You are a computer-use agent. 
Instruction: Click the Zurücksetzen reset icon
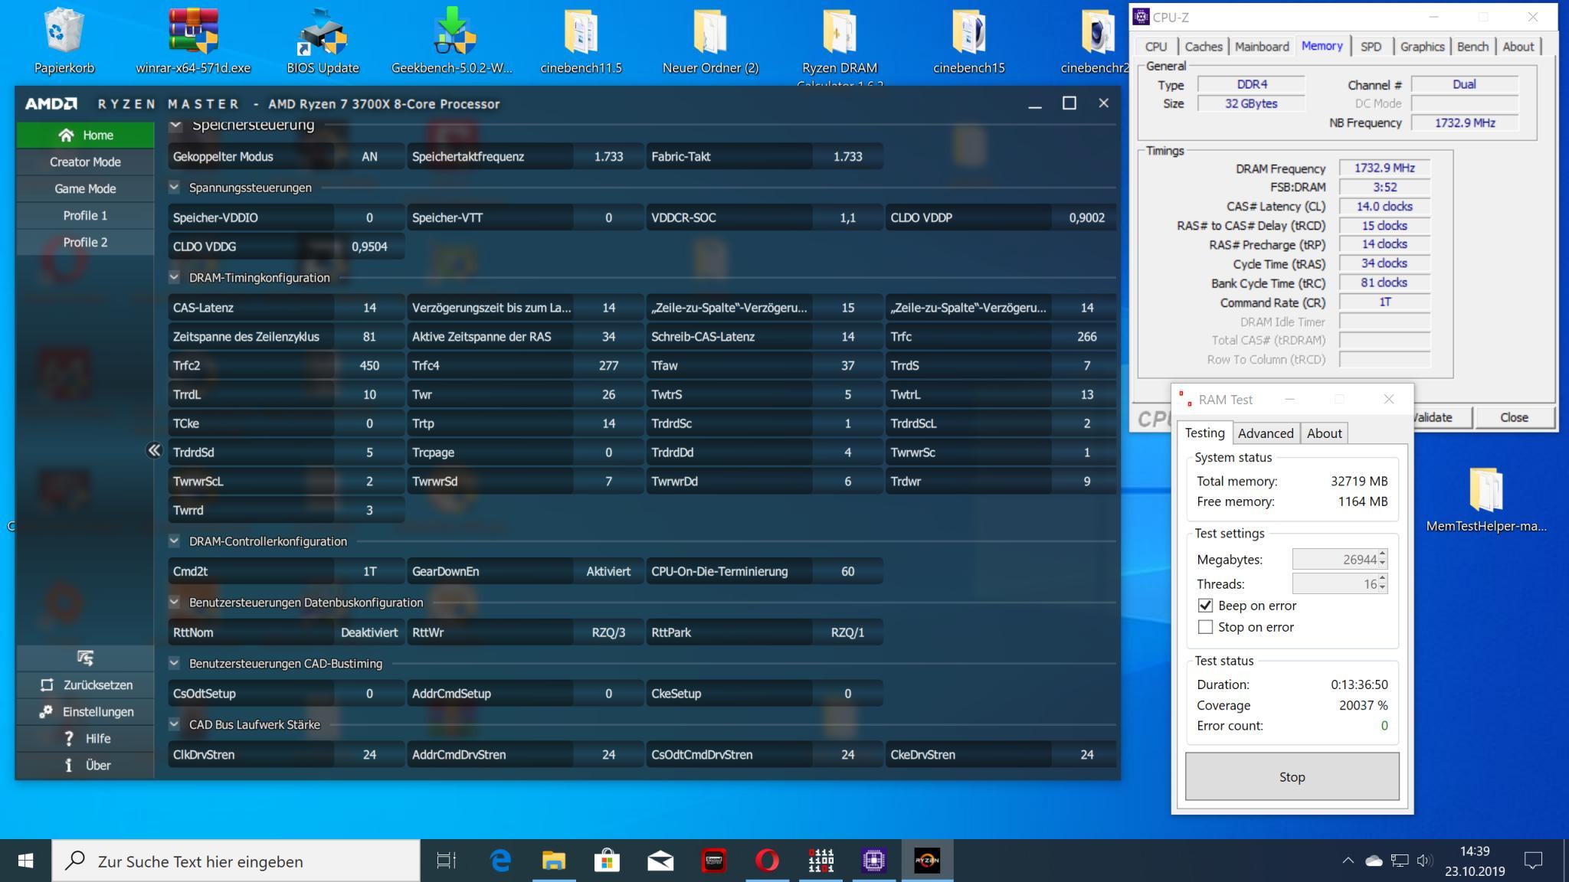(47, 685)
